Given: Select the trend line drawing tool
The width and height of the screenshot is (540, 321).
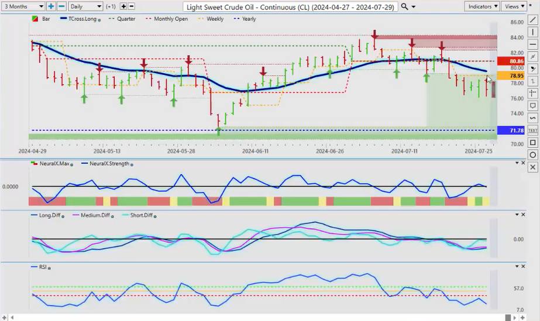Looking at the screenshot, I should point(532,20).
